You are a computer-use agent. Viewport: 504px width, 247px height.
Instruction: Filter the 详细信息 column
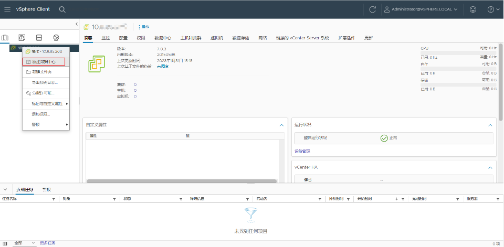[247, 199]
